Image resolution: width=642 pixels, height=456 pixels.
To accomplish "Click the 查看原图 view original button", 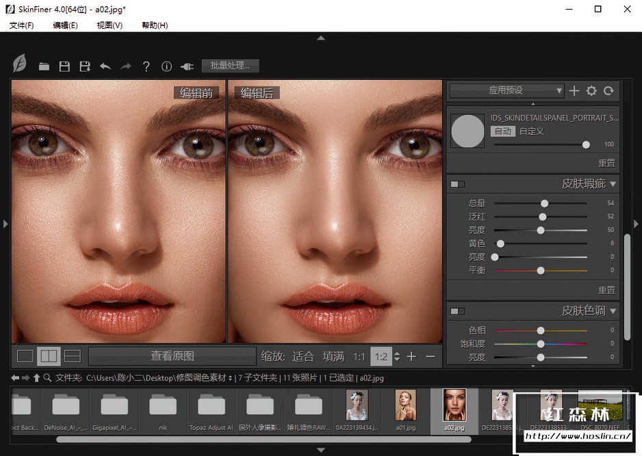I will pos(172,356).
